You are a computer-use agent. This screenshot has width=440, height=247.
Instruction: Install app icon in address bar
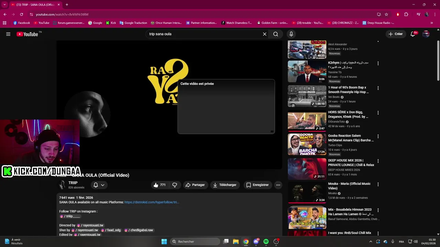pyautogui.click(x=379, y=14)
